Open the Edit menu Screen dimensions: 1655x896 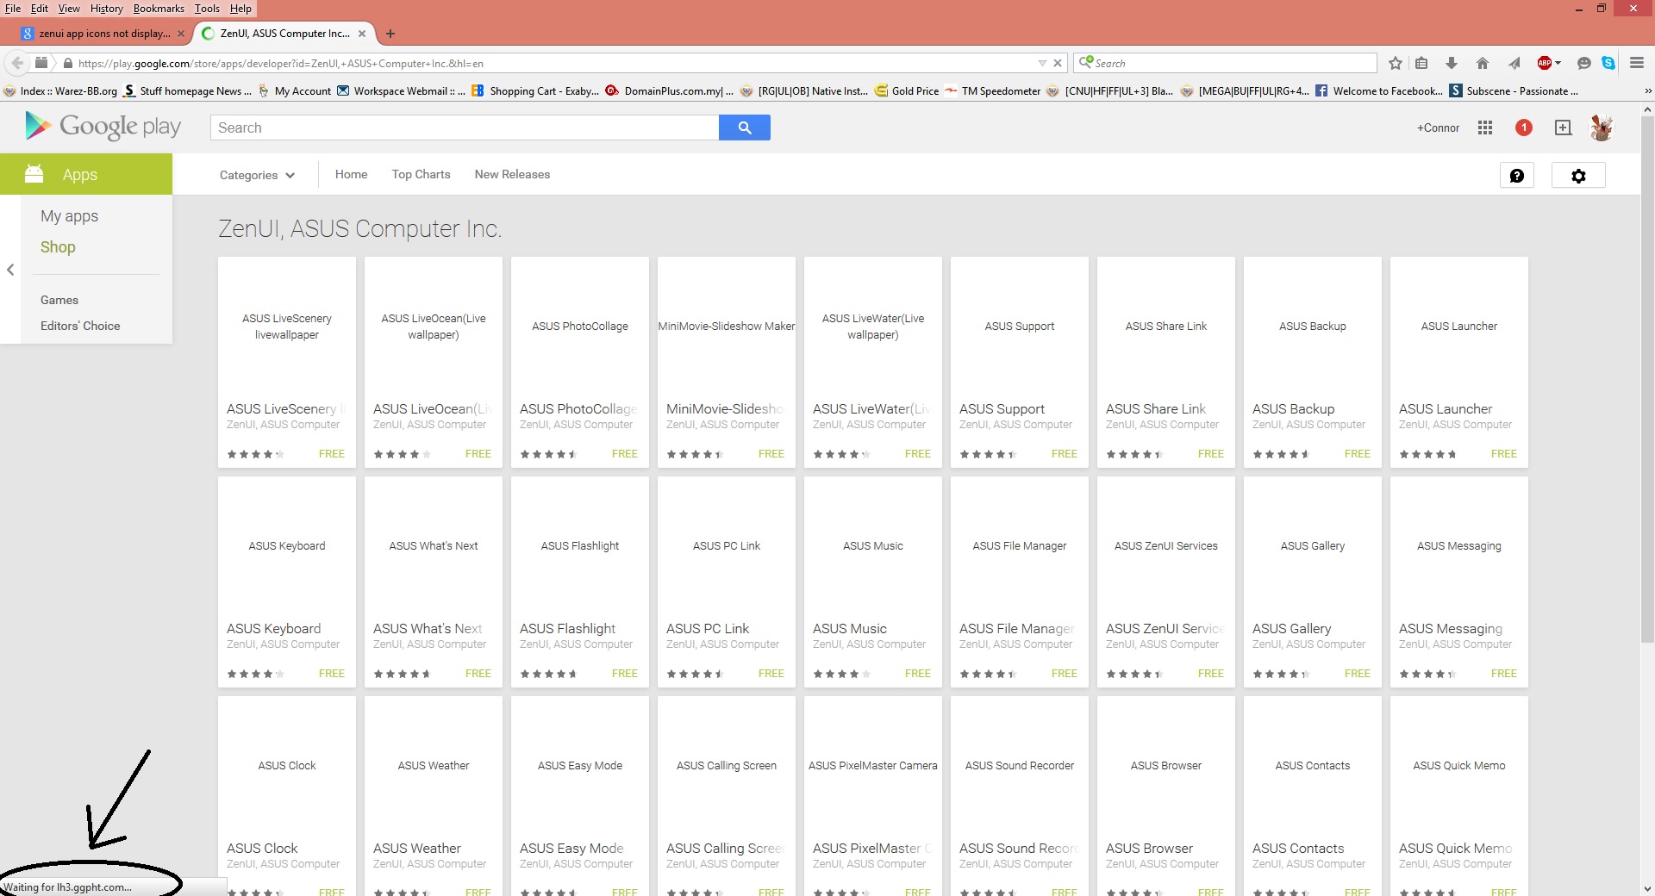click(40, 9)
